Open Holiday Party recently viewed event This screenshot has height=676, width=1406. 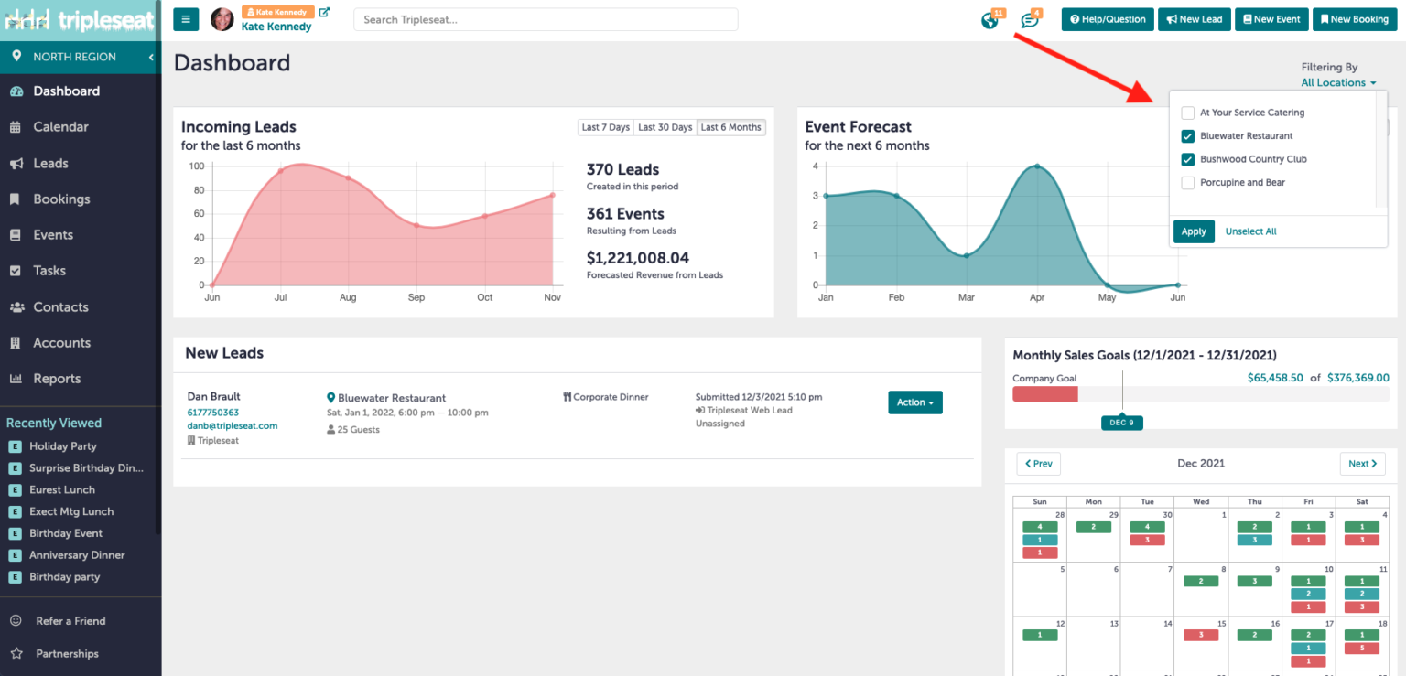pos(62,446)
